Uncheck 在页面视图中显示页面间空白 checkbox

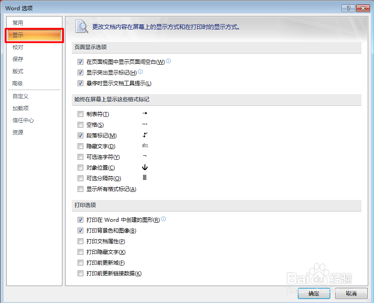click(80, 62)
